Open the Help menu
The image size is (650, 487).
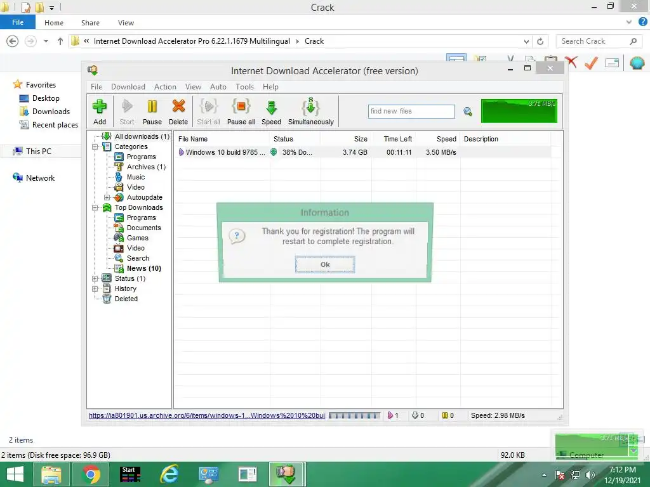270,86
